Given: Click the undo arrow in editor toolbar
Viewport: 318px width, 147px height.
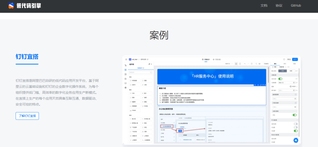Looking at the screenshot, I should pyautogui.click(x=245, y=64).
